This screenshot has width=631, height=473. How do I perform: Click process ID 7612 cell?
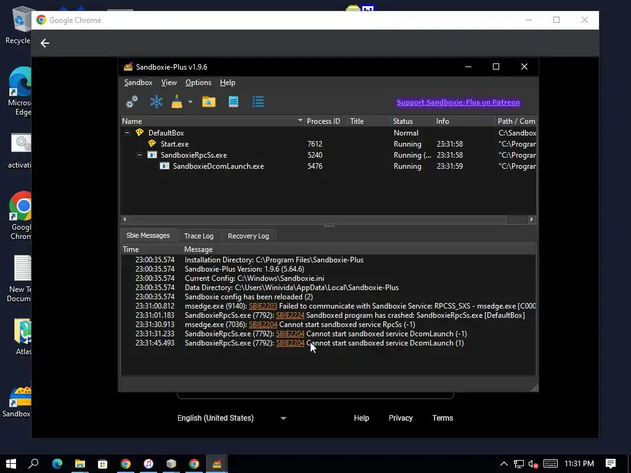tap(315, 144)
